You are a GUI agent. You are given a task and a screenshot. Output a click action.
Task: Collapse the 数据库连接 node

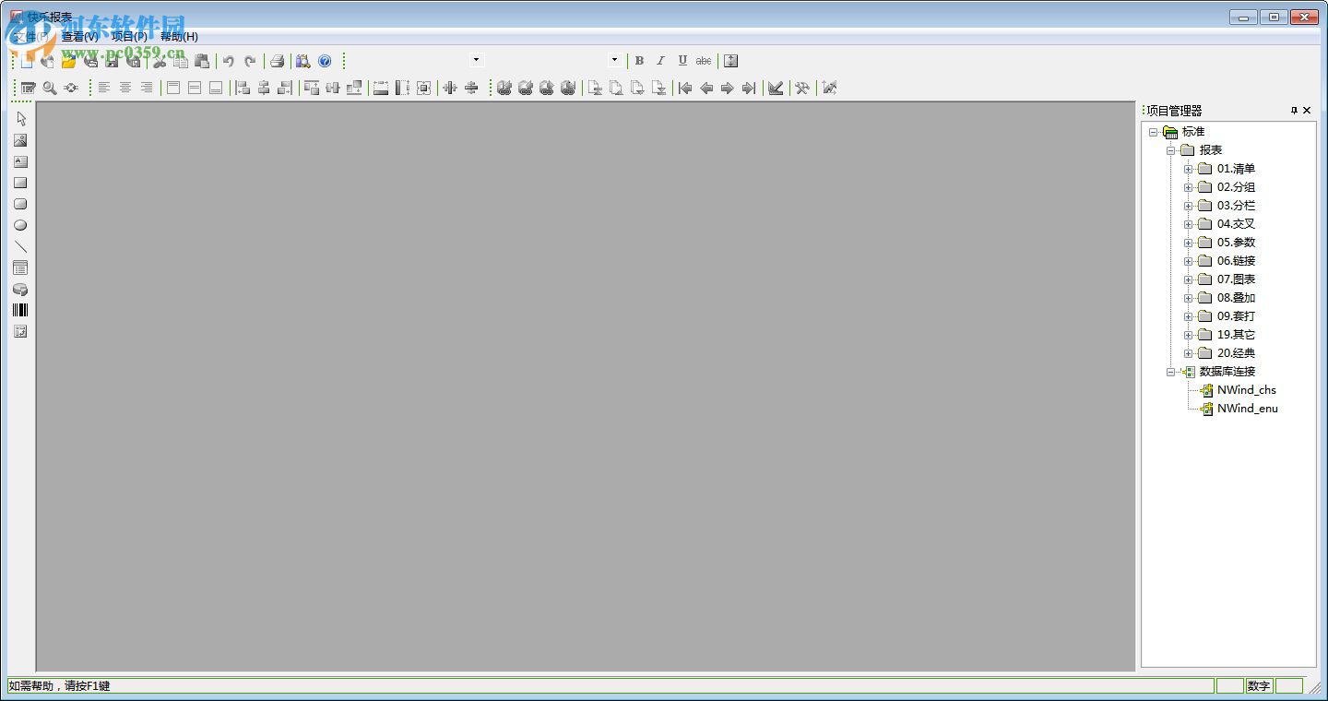1170,372
